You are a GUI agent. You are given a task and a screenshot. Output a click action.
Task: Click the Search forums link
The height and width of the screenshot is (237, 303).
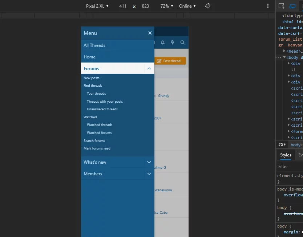point(94,141)
